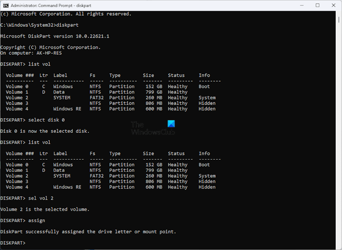The image size is (342, 250).
Task: Click 'Data' label in the second table
Action: (59, 170)
